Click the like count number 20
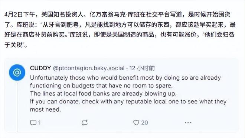 [x=144, y=123]
